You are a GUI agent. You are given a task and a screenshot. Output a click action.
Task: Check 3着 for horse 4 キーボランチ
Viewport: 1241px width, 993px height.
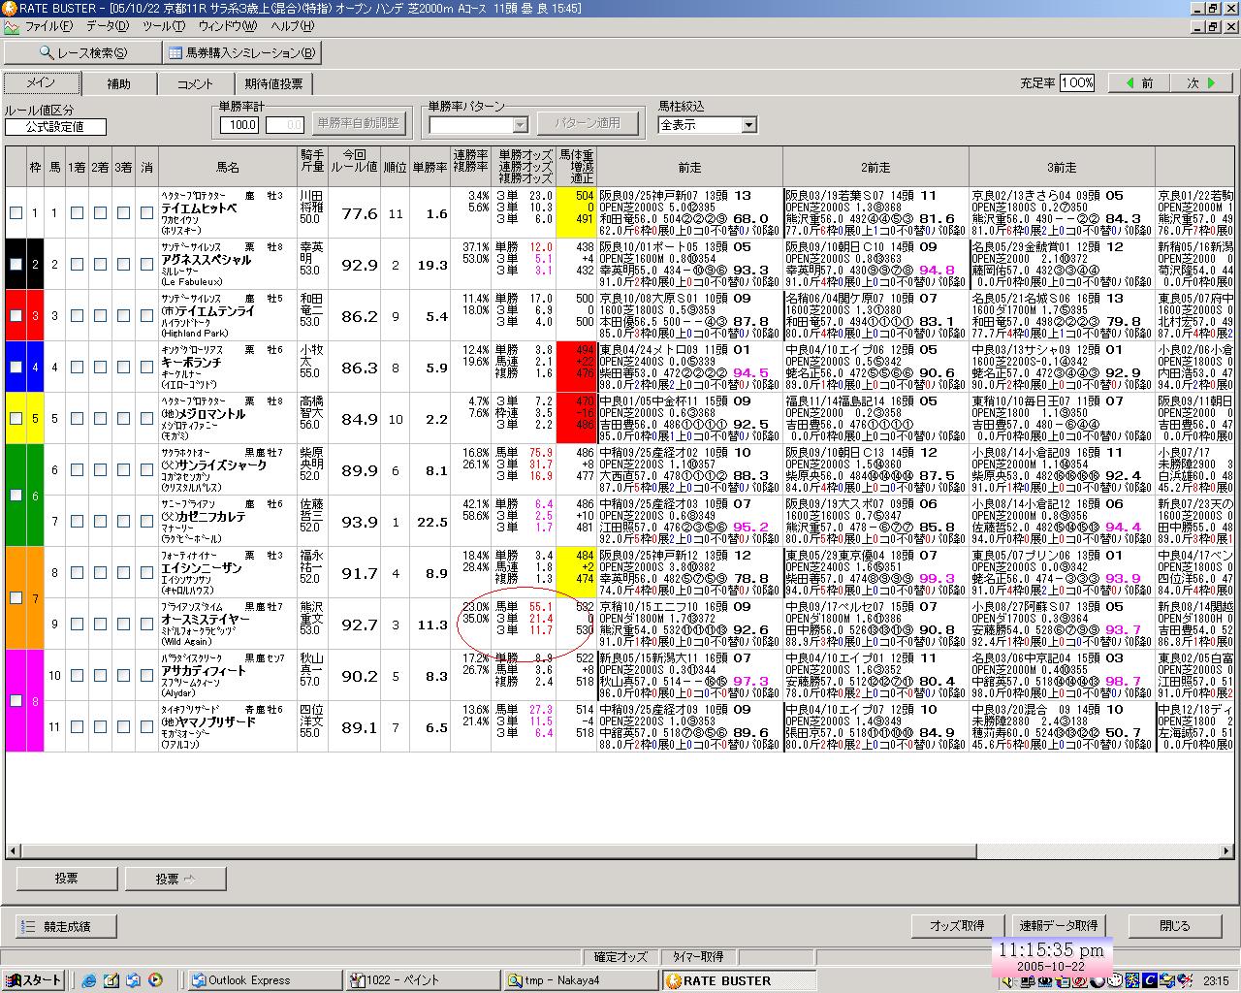(123, 368)
